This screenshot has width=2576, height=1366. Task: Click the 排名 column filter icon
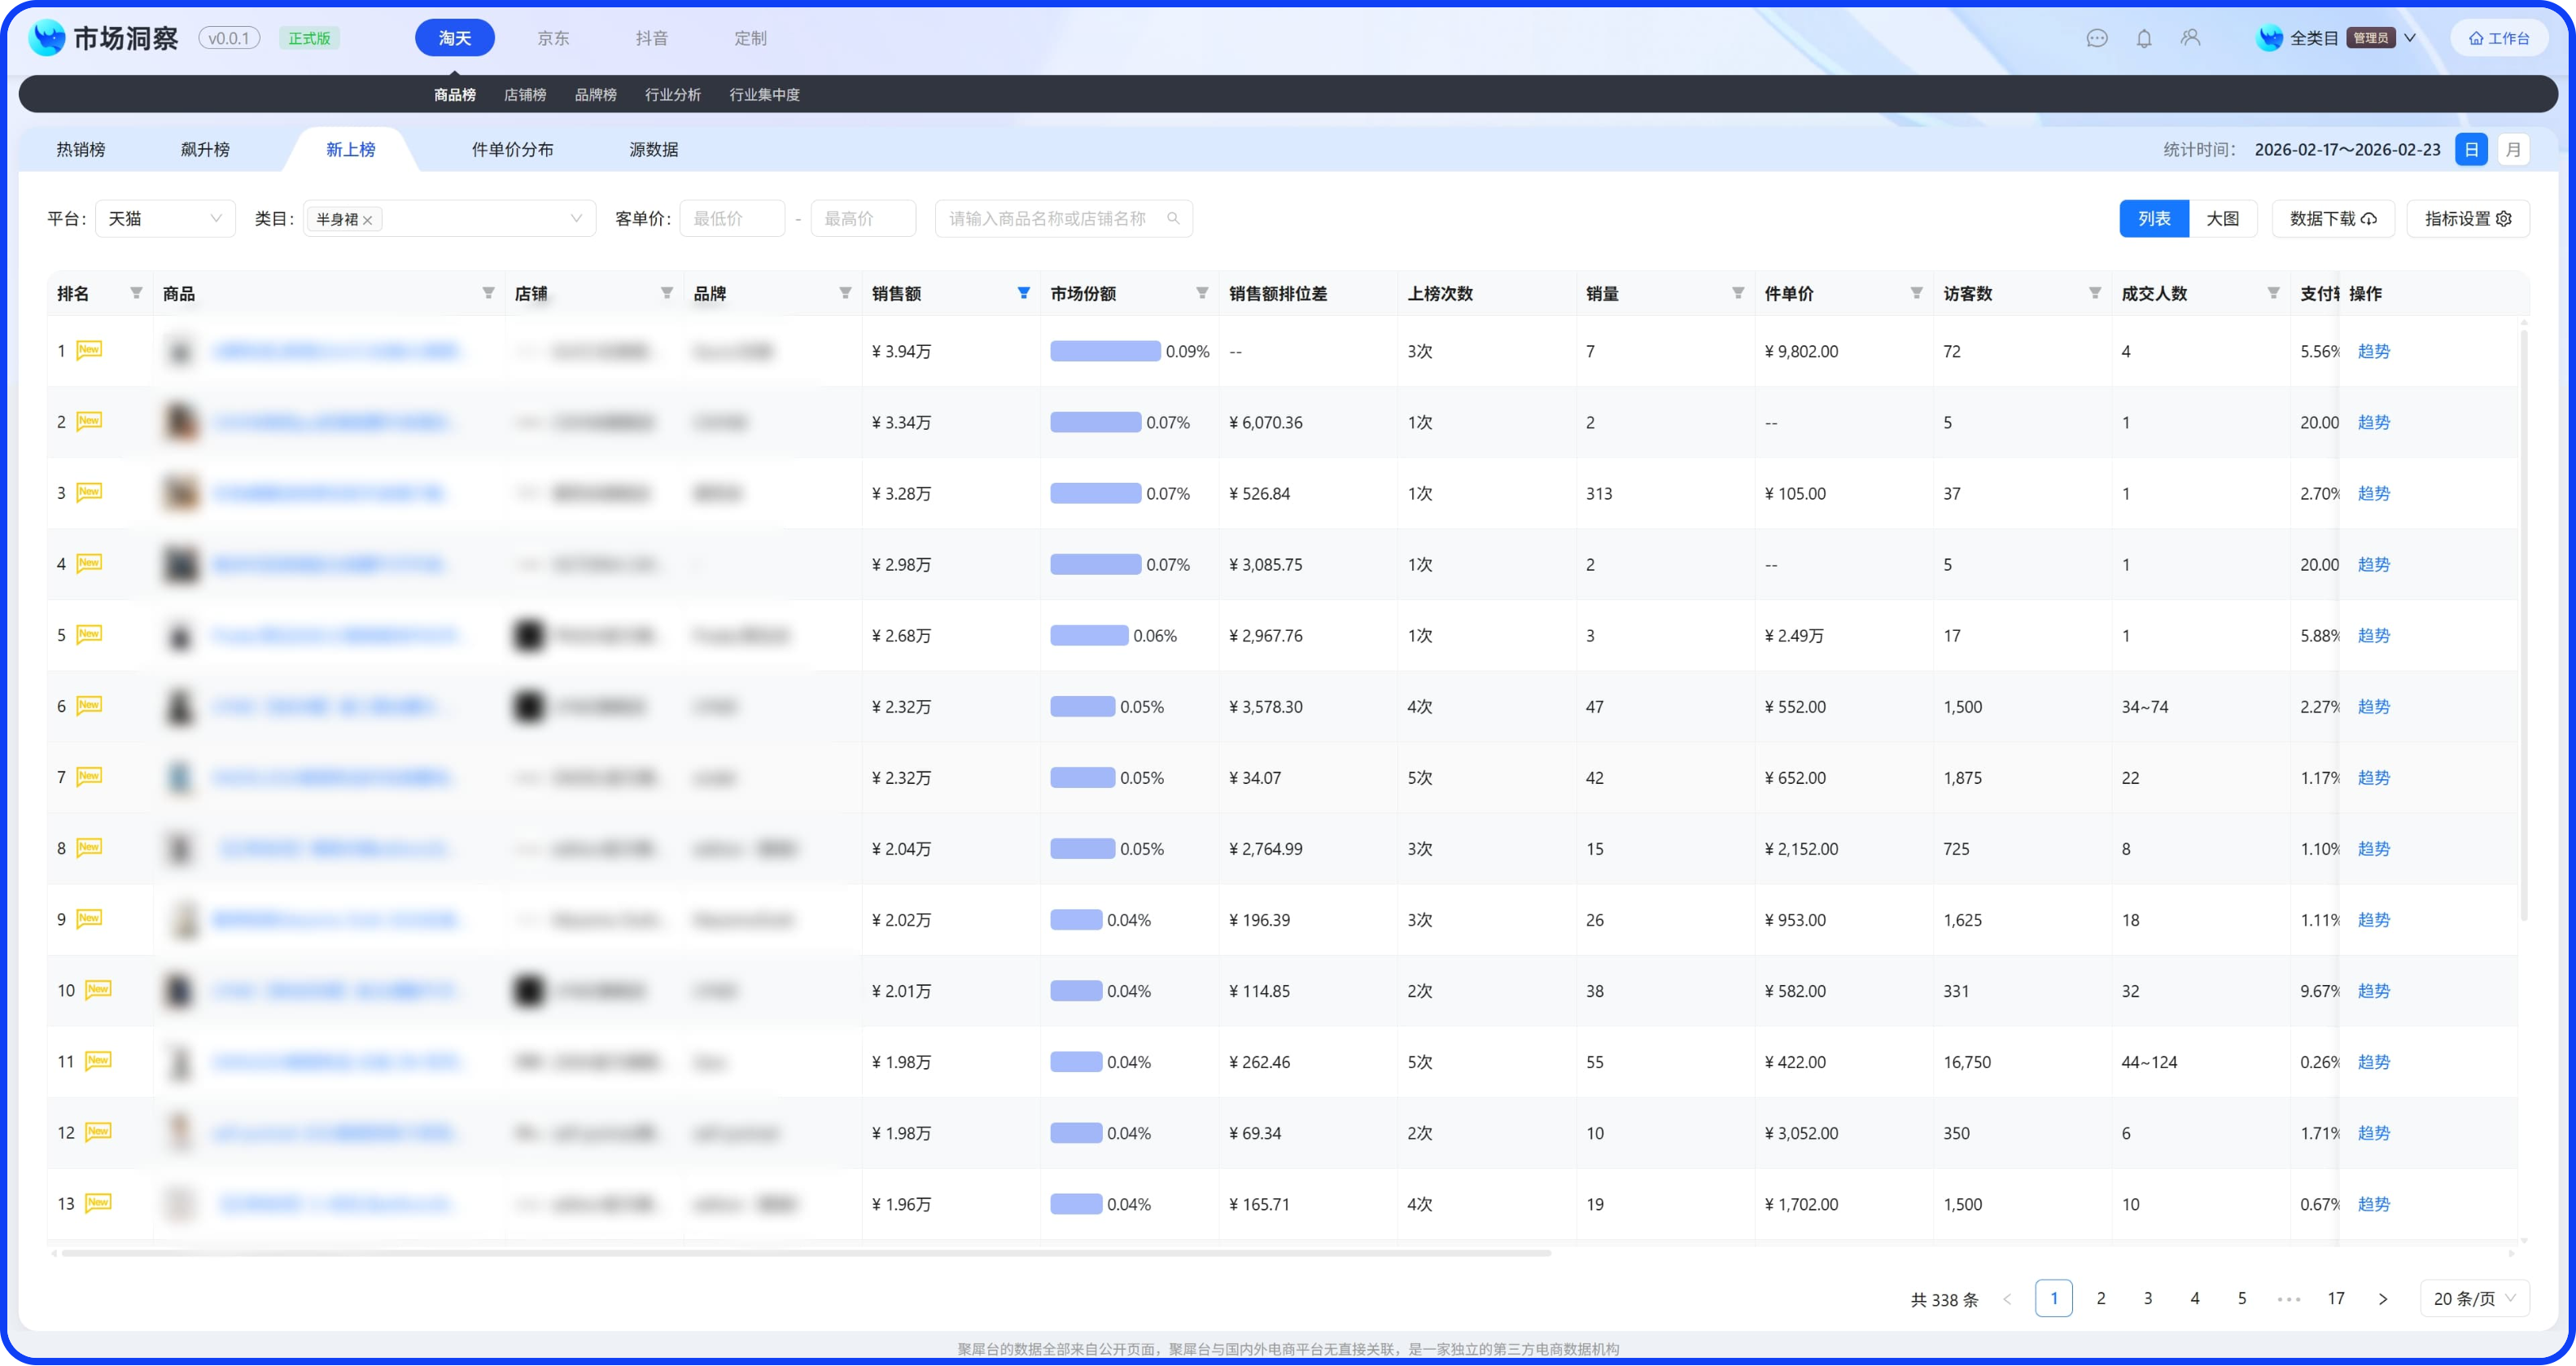[136, 293]
